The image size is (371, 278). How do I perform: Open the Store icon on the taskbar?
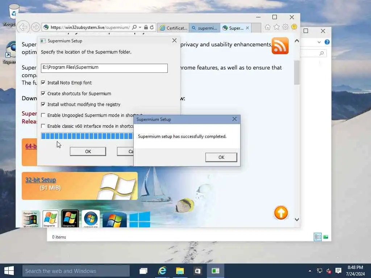[x=197, y=271]
